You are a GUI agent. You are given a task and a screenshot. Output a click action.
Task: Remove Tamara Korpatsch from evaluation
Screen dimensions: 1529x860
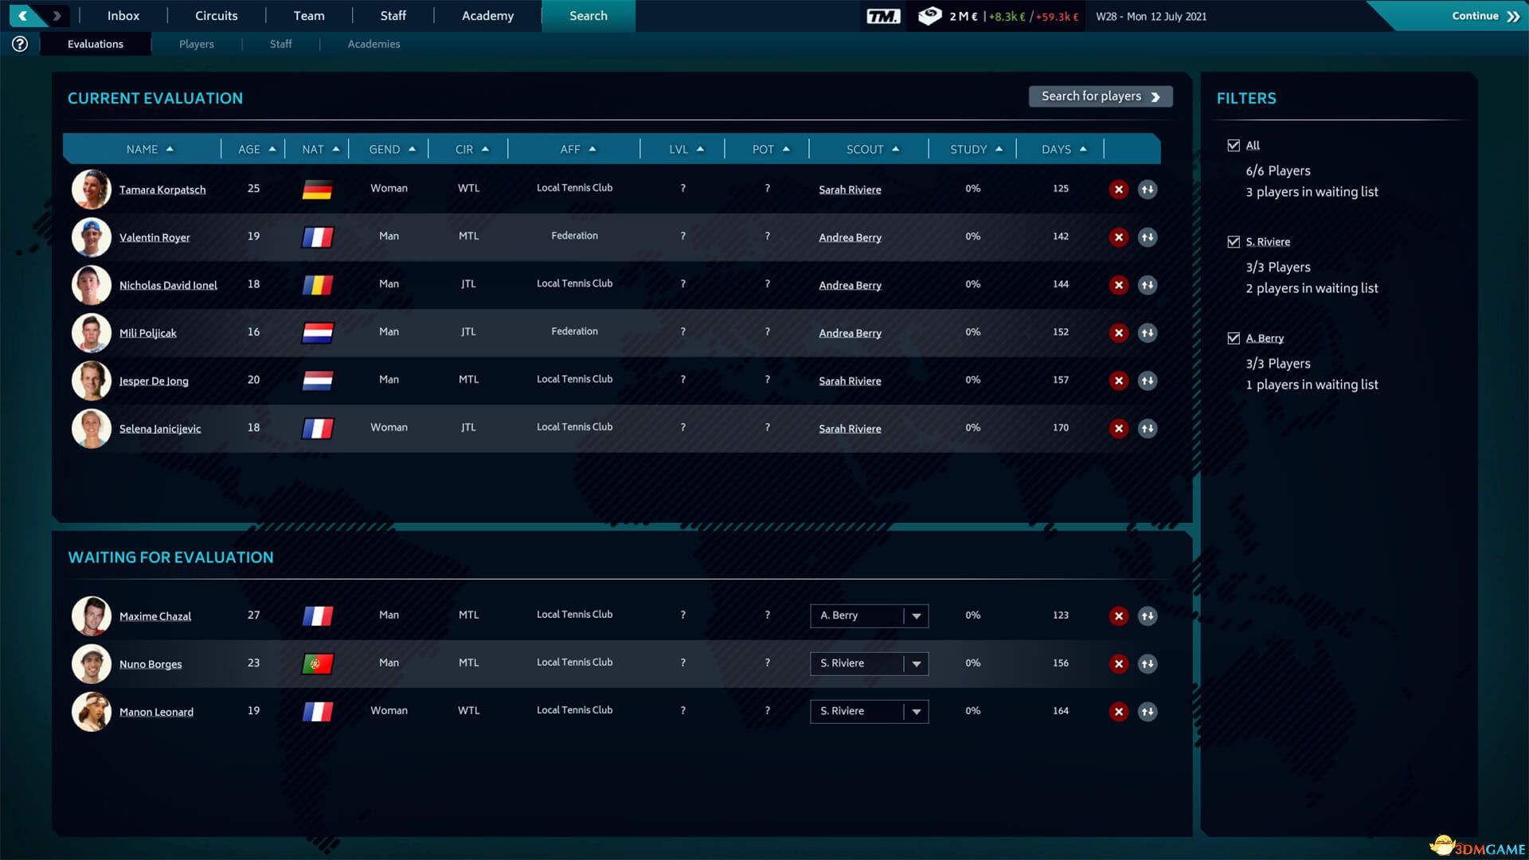click(x=1119, y=190)
